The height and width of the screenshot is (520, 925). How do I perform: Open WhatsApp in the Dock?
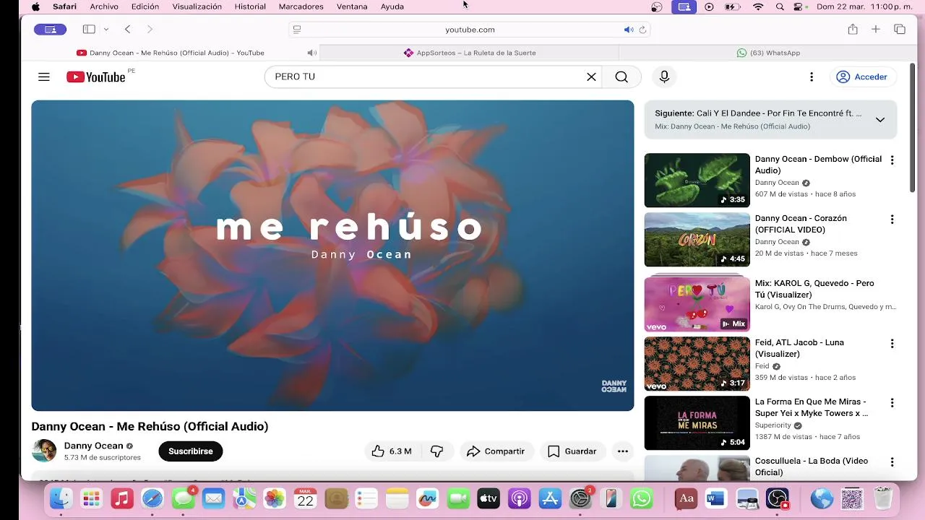(641, 498)
